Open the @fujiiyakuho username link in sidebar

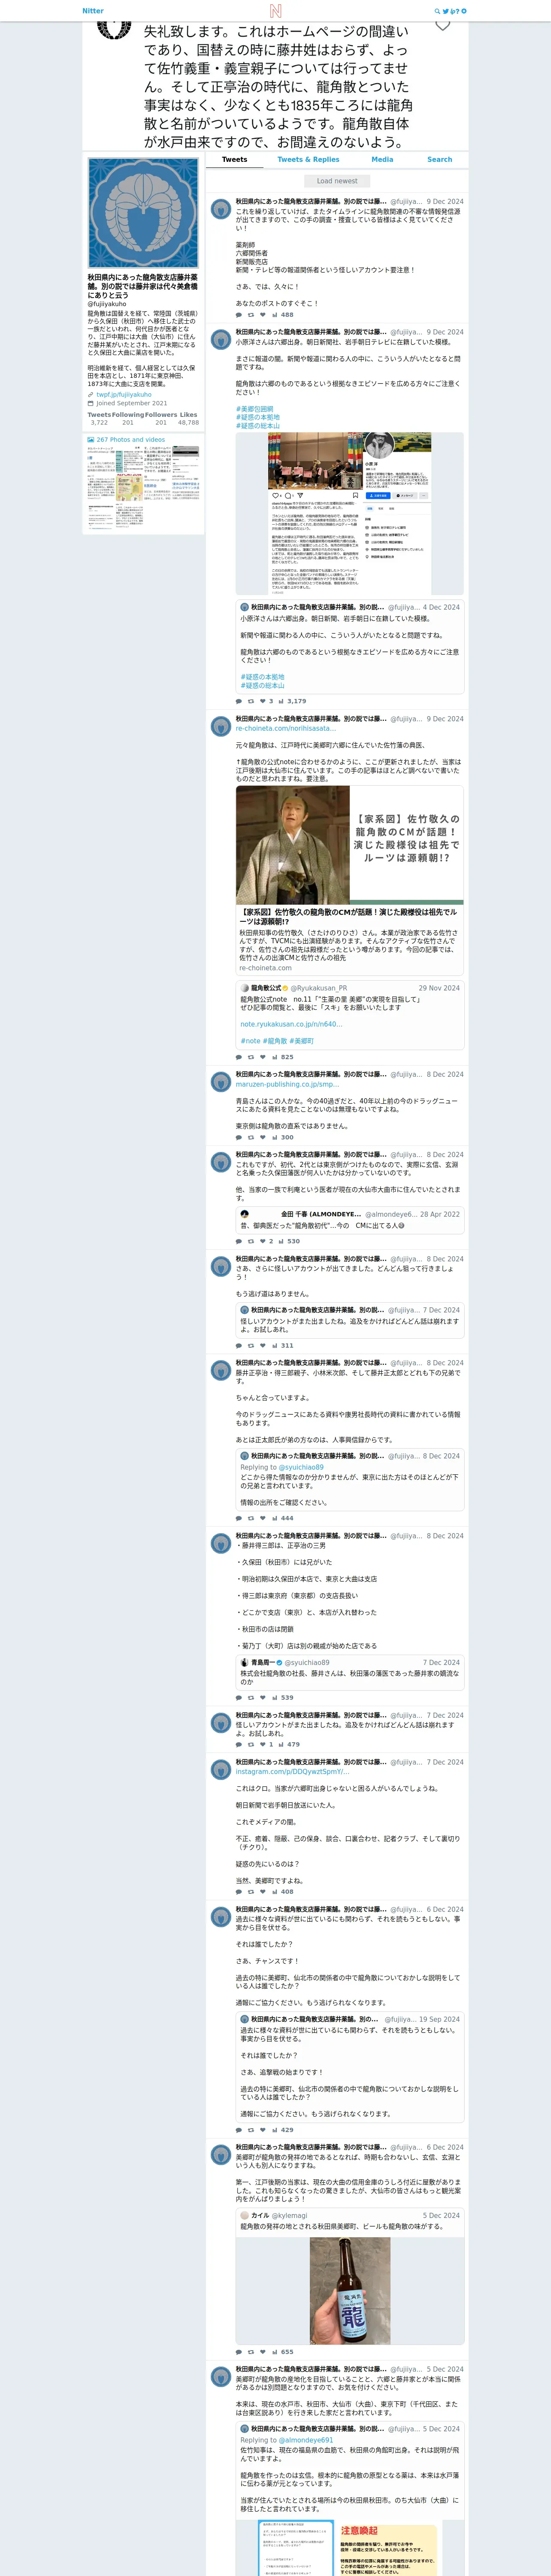(x=107, y=304)
